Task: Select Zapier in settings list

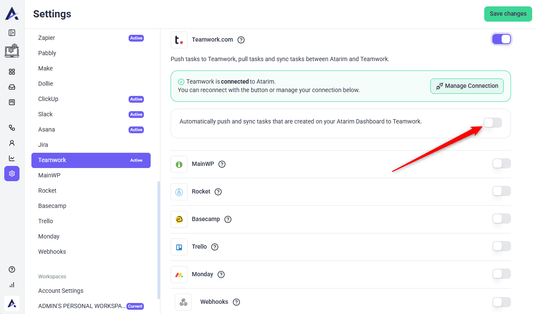Action: [91, 38]
